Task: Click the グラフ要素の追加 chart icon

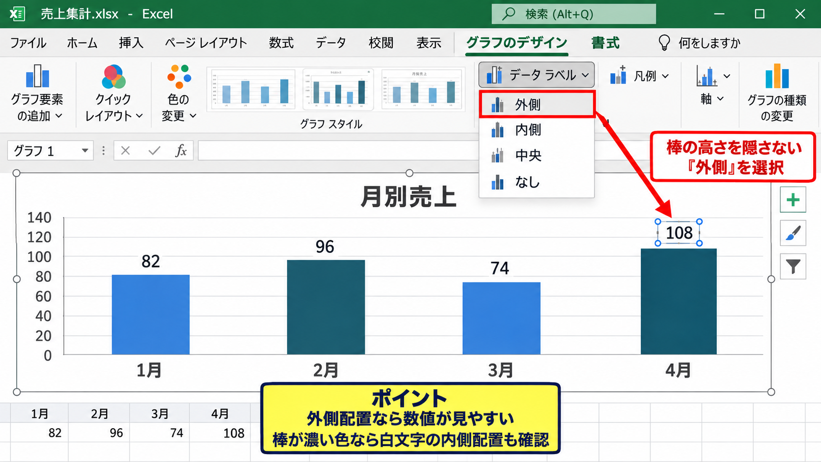Action: click(x=37, y=76)
